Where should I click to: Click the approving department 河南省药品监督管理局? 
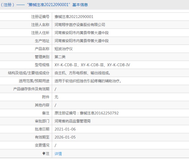pos(72,121)
